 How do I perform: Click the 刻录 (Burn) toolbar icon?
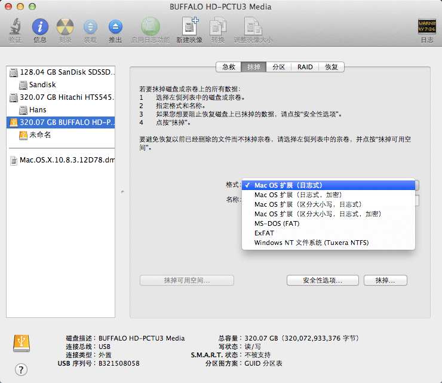[65, 27]
